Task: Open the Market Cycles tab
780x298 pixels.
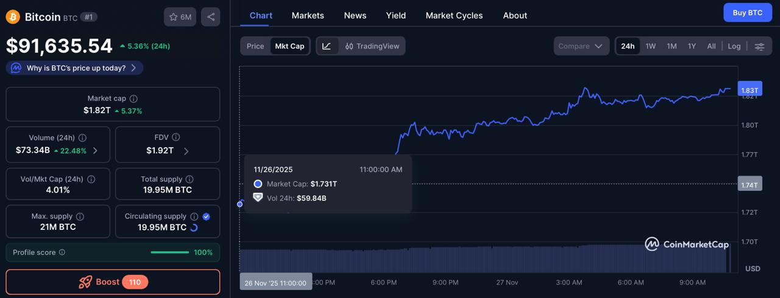Action: coord(454,15)
